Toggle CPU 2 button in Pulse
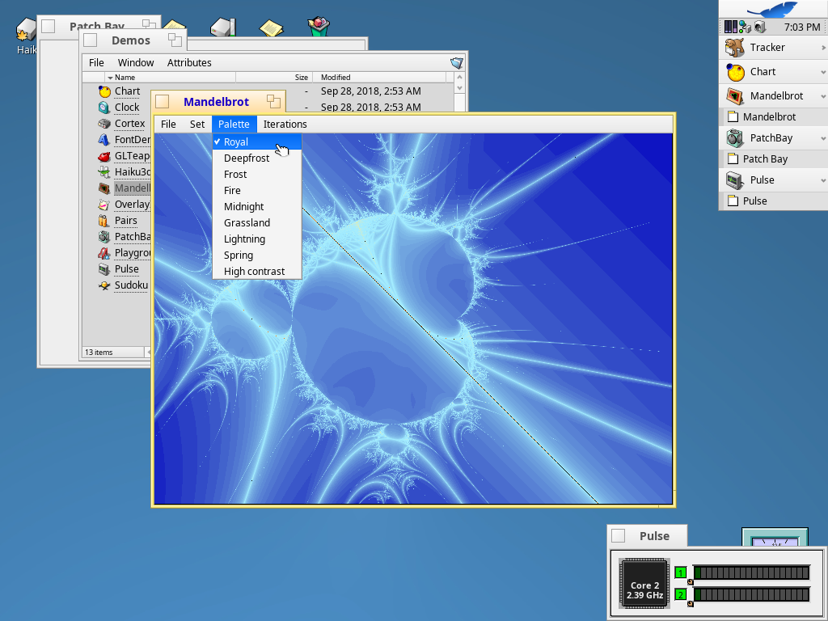Image resolution: width=828 pixels, height=621 pixels. (680, 594)
